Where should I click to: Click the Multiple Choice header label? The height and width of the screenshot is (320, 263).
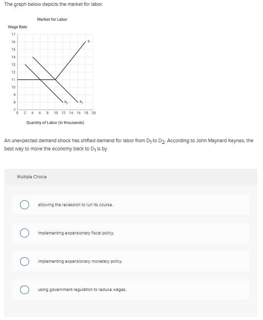click(32, 177)
